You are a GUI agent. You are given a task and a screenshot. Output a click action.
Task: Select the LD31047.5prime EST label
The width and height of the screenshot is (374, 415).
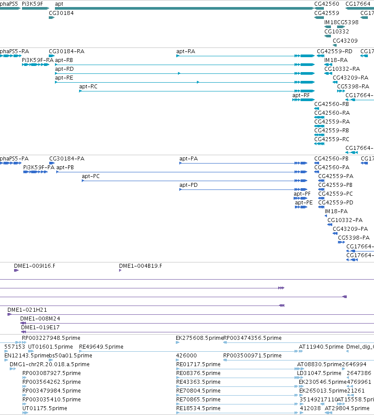coord(319,373)
